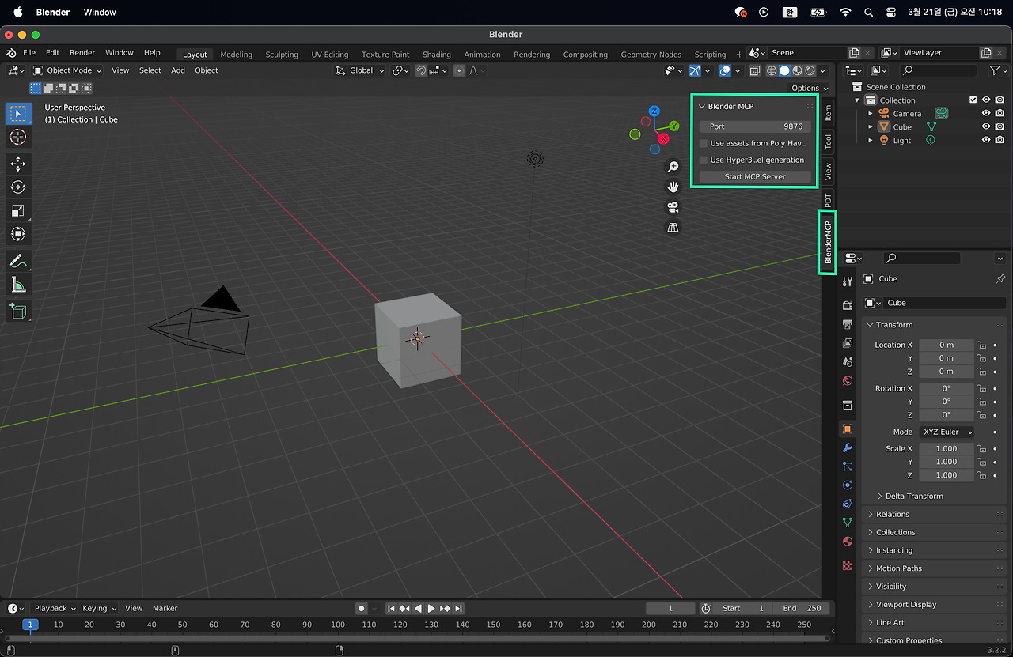Open the viewport Options button
This screenshot has height=657, width=1013.
809,88
